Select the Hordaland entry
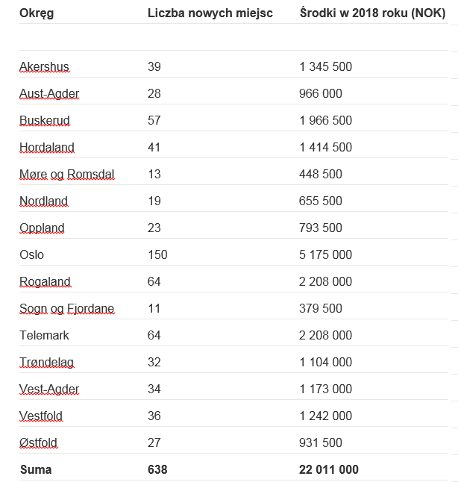The height and width of the screenshot is (482, 458). (x=47, y=147)
